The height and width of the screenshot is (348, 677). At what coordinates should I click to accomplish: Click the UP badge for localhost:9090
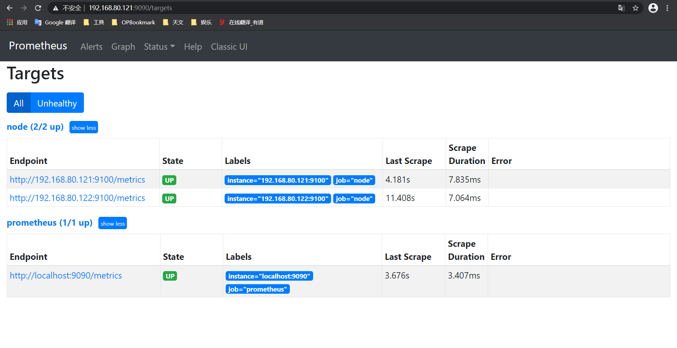[x=170, y=276]
